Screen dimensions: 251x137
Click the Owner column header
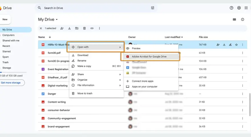132,37
